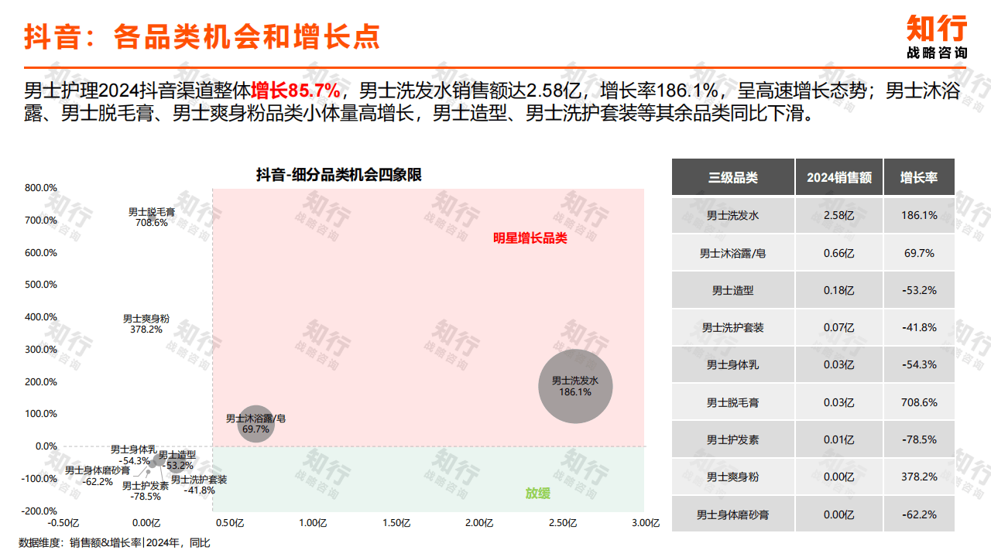The image size is (991, 557).
Task: Click the 数据维度 footnote below the chart
Action: 115,543
